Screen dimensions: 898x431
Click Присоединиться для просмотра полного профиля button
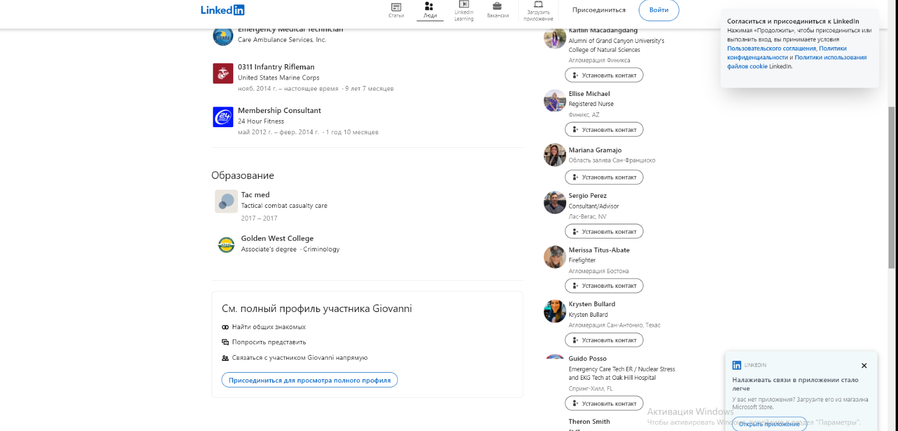(x=309, y=380)
